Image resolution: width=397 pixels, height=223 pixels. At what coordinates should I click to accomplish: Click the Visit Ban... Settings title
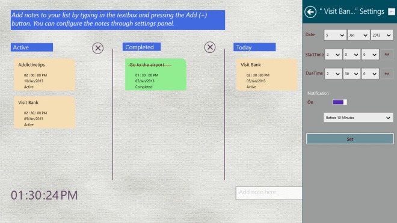pos(352,11)
